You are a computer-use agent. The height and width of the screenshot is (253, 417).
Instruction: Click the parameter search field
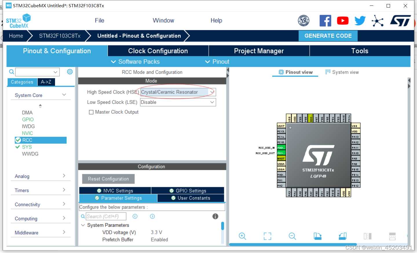coord(106,216)
